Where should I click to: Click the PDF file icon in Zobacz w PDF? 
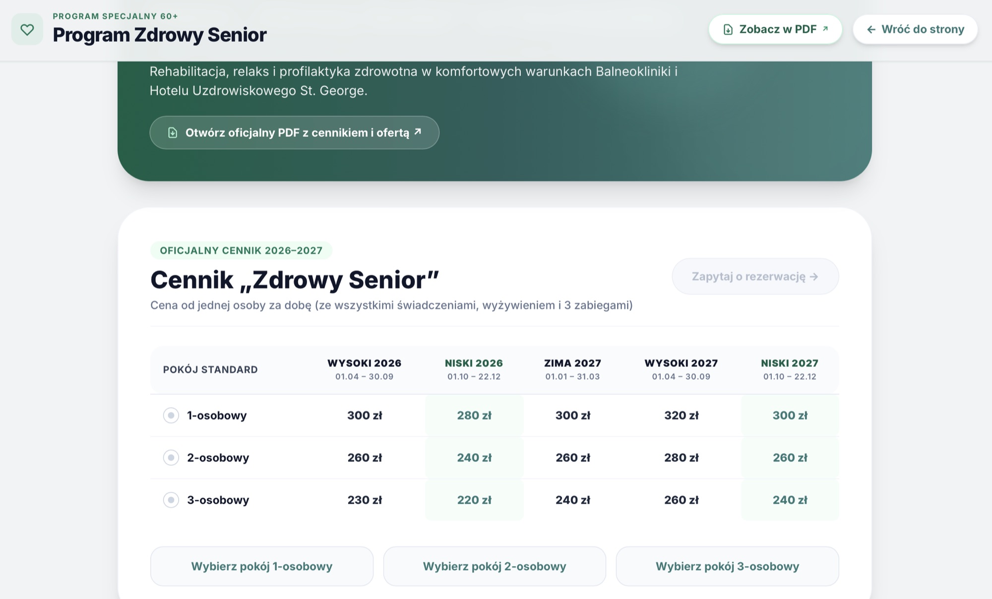click(728, 30)
